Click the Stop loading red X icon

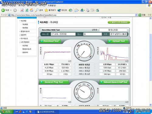click(x=22, y=10)
